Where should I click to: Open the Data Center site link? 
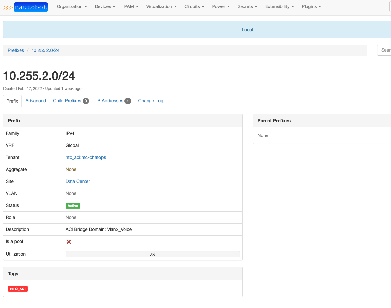click(x=78, y=181)
